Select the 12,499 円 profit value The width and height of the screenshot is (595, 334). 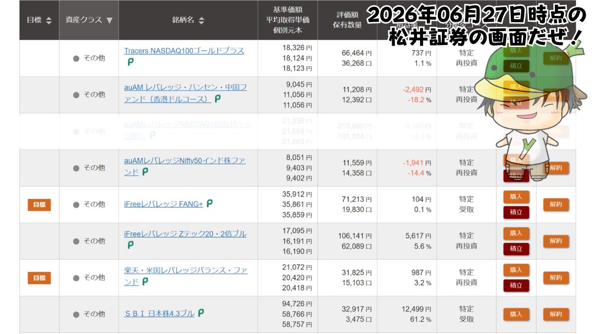416,309
